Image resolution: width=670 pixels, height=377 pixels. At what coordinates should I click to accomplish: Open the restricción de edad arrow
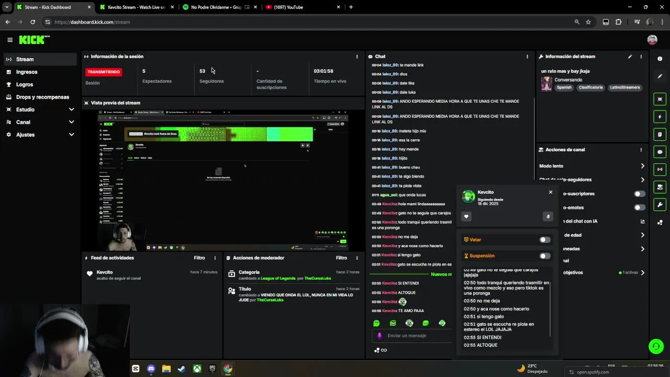point(642,235)
